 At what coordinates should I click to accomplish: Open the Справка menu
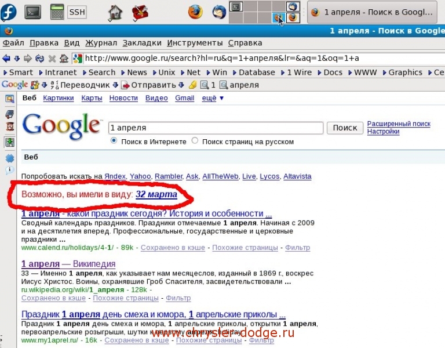point(245,43)
